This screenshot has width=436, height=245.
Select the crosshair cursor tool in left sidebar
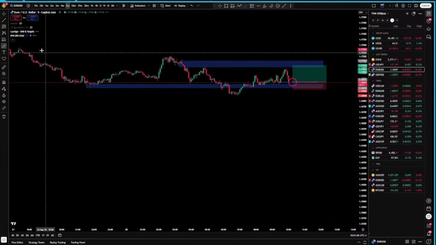4,14
